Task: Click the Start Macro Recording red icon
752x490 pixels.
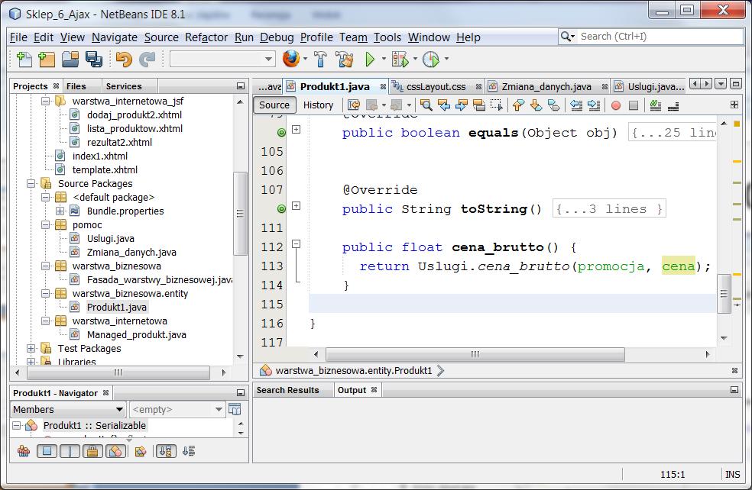Action: click(616, 105)
